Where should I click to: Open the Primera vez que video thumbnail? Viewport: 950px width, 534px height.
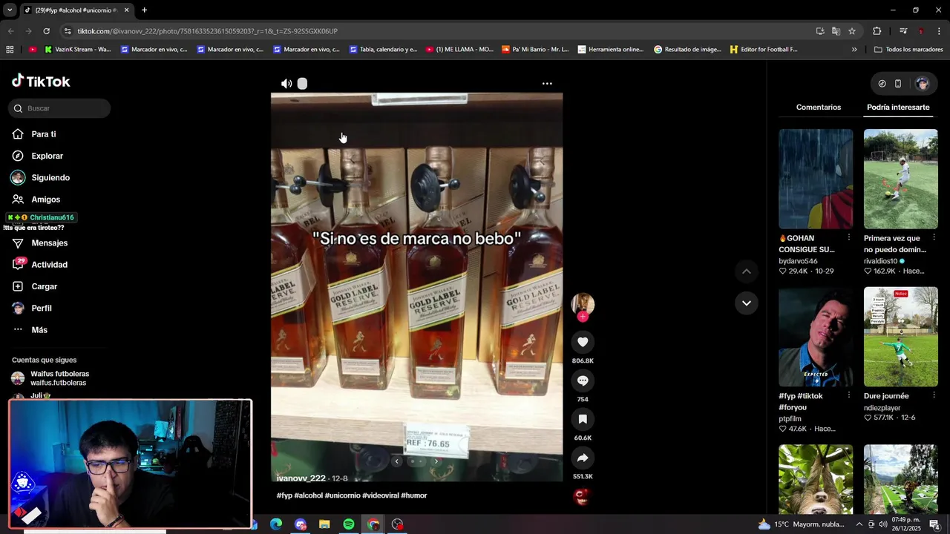[x=900, y=179]
